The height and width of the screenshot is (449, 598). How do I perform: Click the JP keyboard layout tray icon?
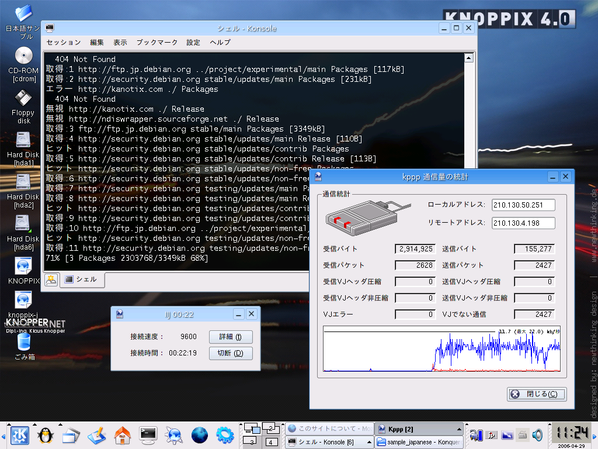pyautogui.click(x=492, y=435)
